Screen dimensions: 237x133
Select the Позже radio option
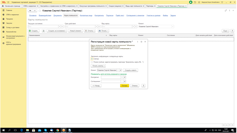(x=92, y=62)
